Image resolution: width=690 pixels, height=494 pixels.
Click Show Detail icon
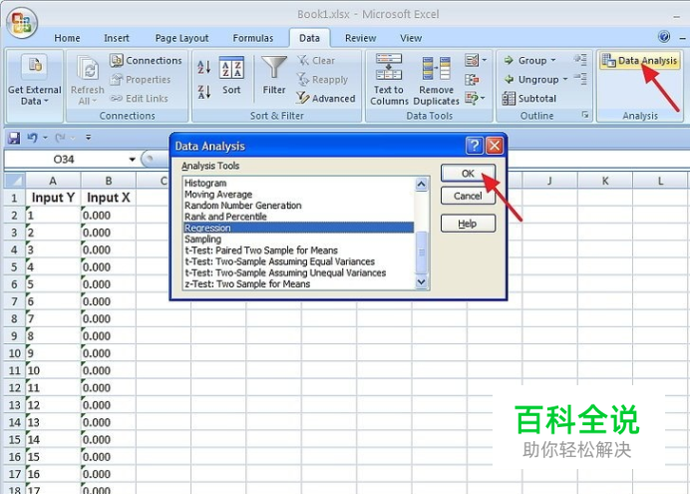[x=580, y=60]
